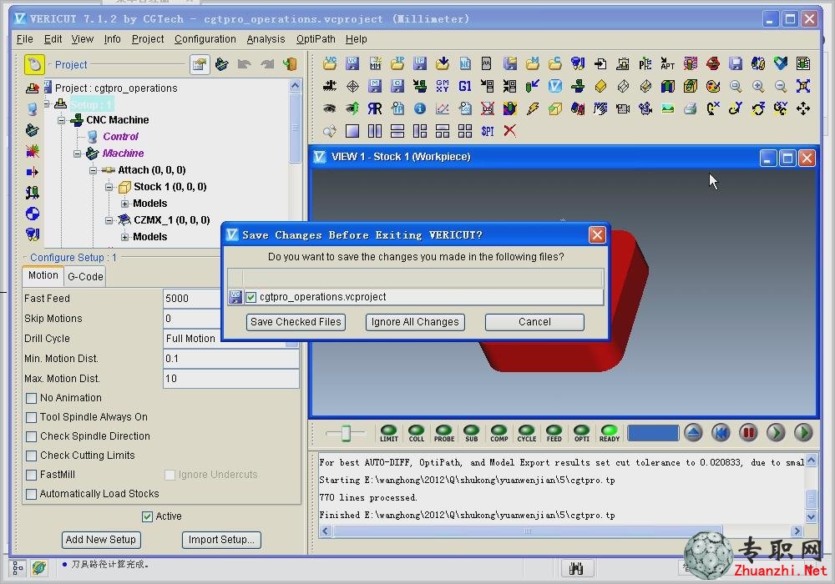Click the $PI toolbar icon
This screenshot has width=835, height=584.
click(488, 131)
